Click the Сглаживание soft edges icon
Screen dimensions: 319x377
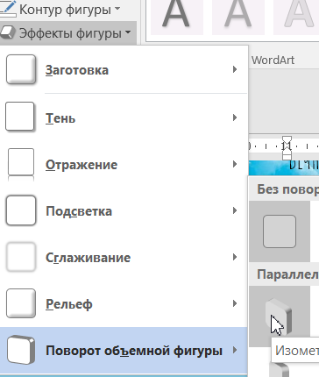(21, 257)
